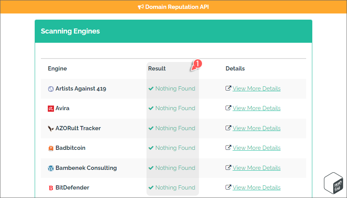
Task: Open View More Details for AZORult Tracker
Action: coord(256,128)
